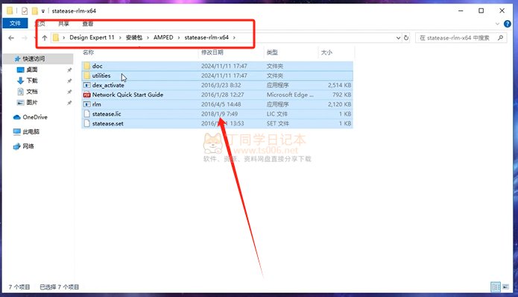Image resolution: width=518 pixels, height=297 pixels.
Task: Select the statease.lic license file
Action: point(217,113)
